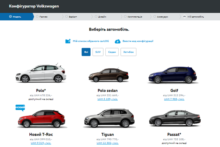Click the Polo sedan model name
The image size is (220, 147).
(108, 91)
